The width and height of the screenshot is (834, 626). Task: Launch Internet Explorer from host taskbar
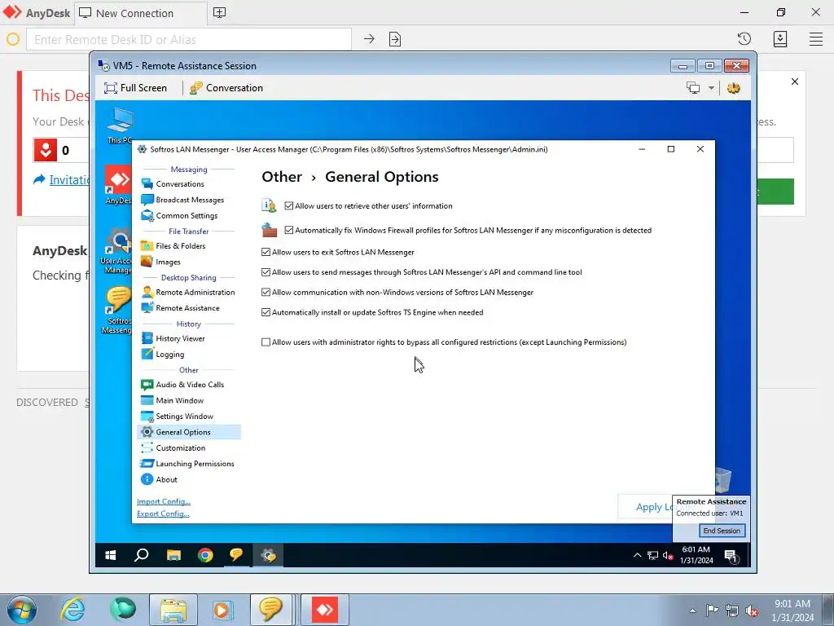click(x=72, y=610)
